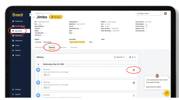This screenshot has width=179, height=100.
Task: Select the History tab
Action: pos(52,47)
